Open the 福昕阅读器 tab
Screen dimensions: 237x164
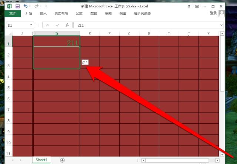142,13
